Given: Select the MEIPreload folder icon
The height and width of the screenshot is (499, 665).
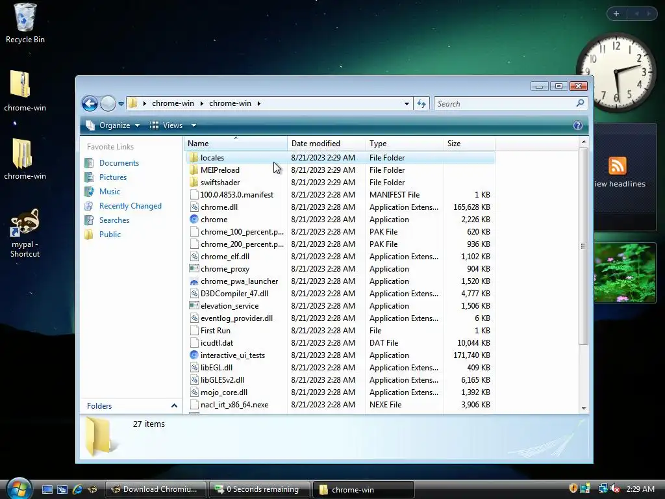Looking at the screenshot, I should 194,170.
